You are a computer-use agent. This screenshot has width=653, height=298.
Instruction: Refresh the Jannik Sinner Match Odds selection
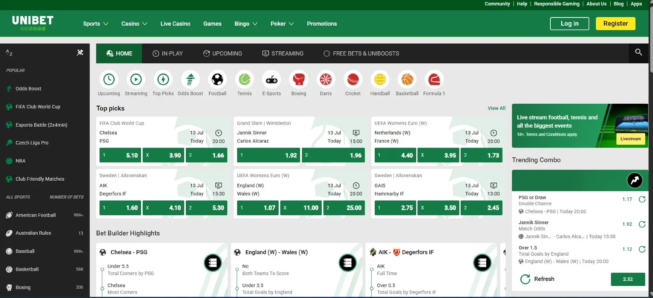click(x=642, y=224)
